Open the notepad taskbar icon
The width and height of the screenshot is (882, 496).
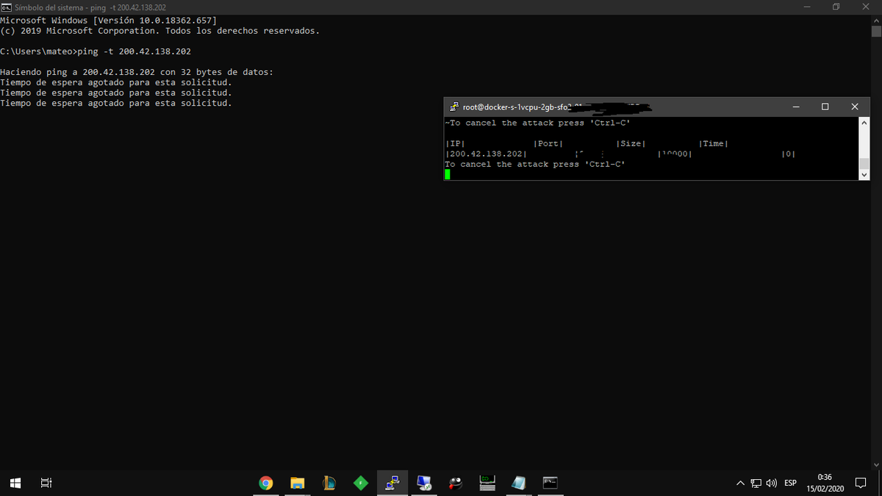click(x=519, y=483)
